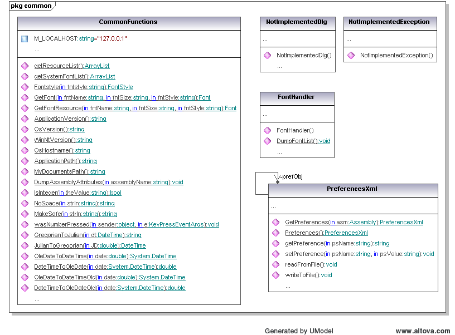The height and width of the screenshot is (335, 455).
Task: Open the OleDateToDateTimeOld operation link
Action: click(110, 277)
